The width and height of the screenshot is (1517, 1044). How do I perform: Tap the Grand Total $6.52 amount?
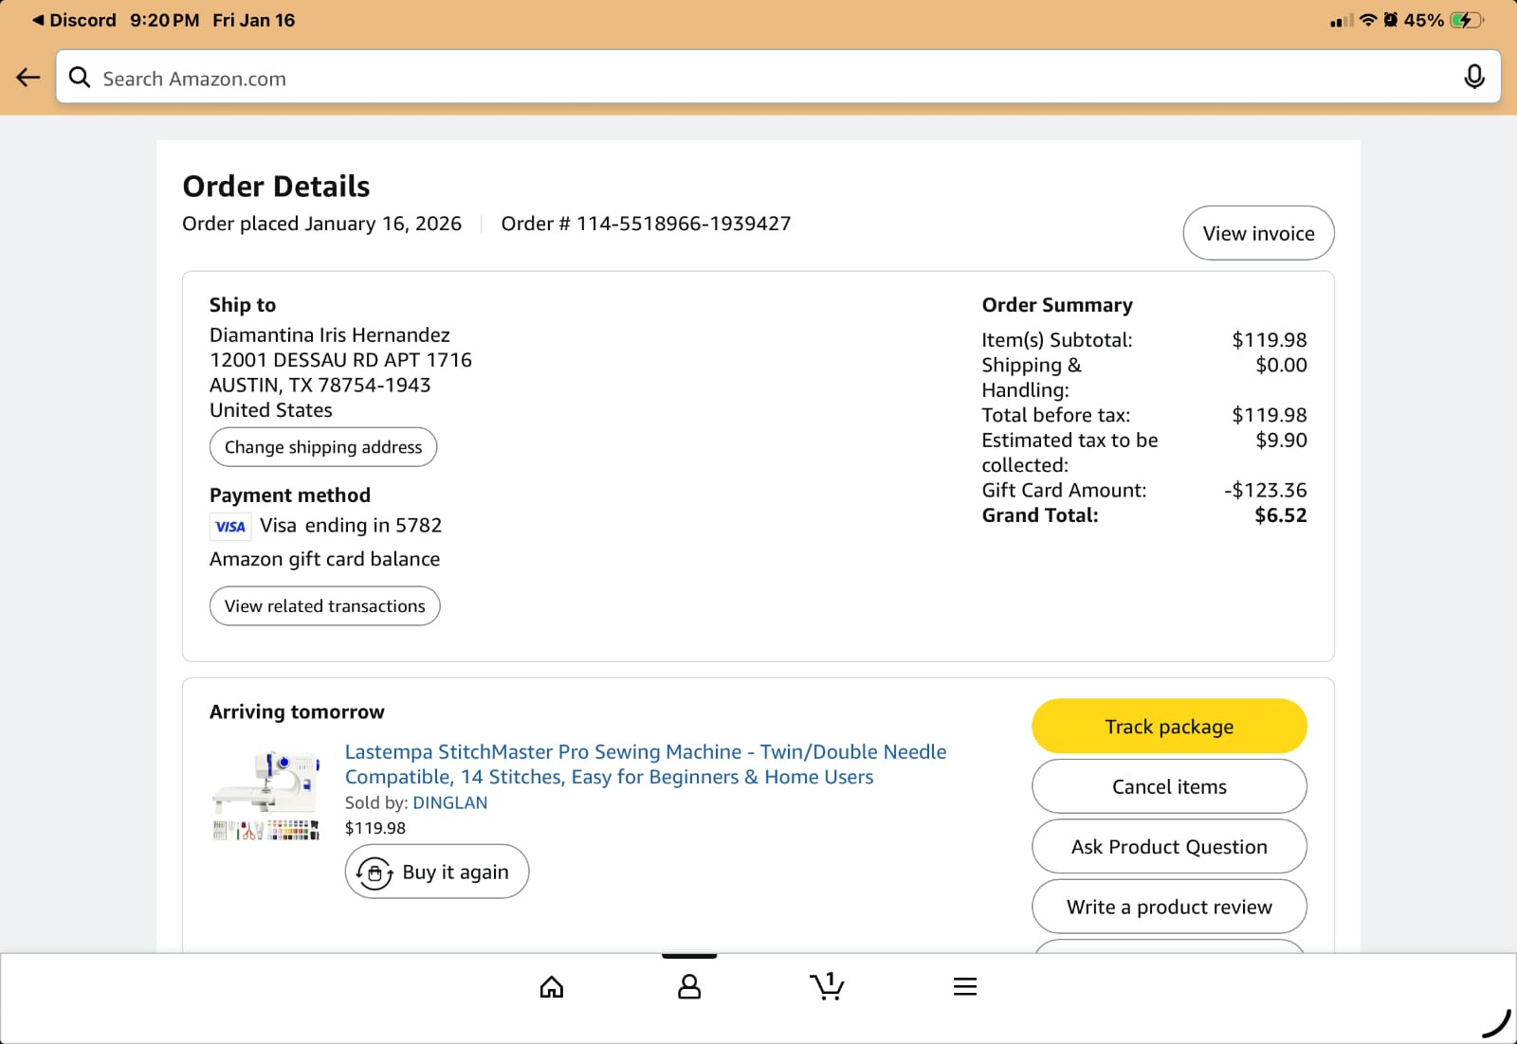(1280, 515)
